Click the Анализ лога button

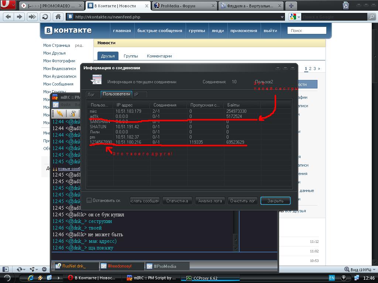210,201
